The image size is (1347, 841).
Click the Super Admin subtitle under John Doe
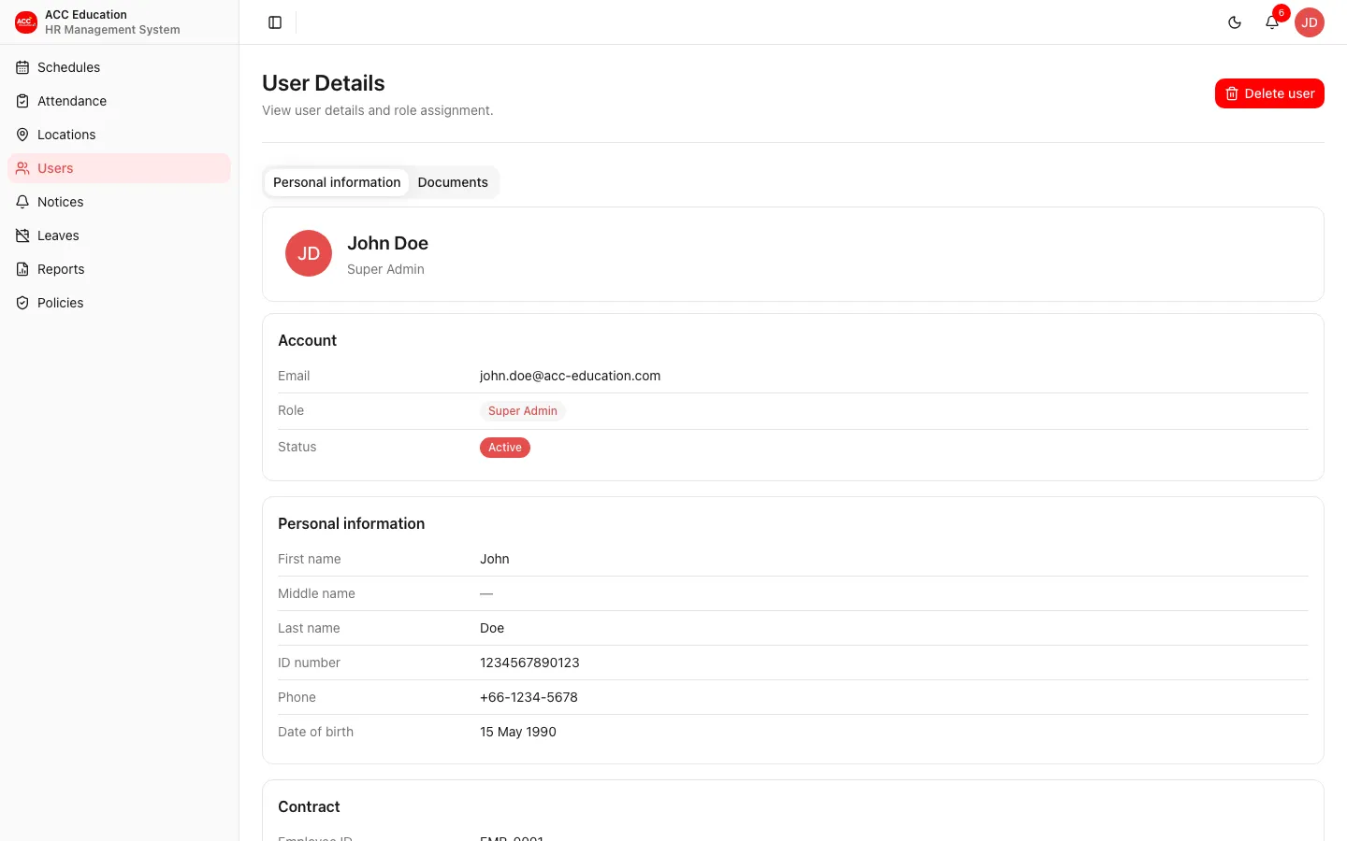point(385,269)
